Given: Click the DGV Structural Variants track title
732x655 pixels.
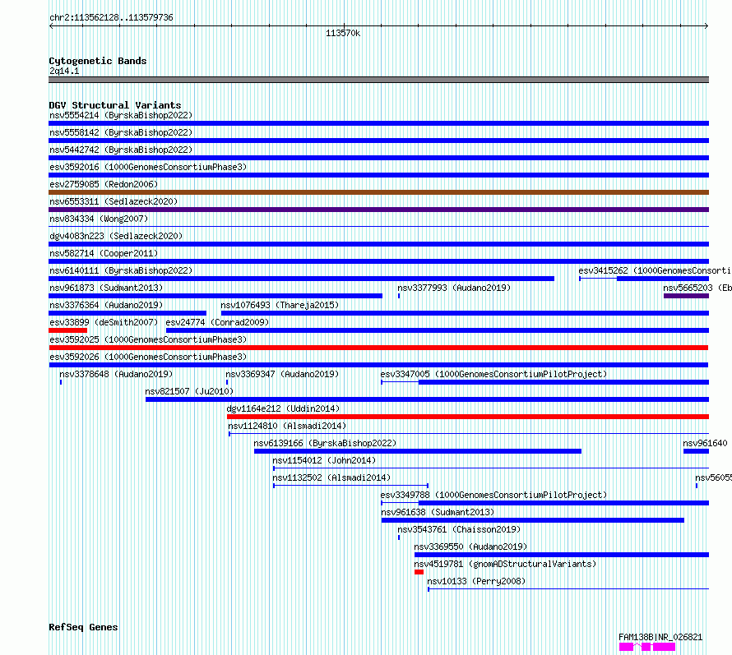Looking at the screenshot, I should point(115,105).
